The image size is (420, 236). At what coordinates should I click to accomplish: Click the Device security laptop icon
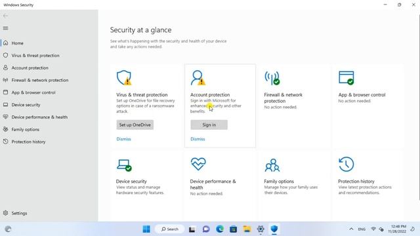(x=124, y=165)
